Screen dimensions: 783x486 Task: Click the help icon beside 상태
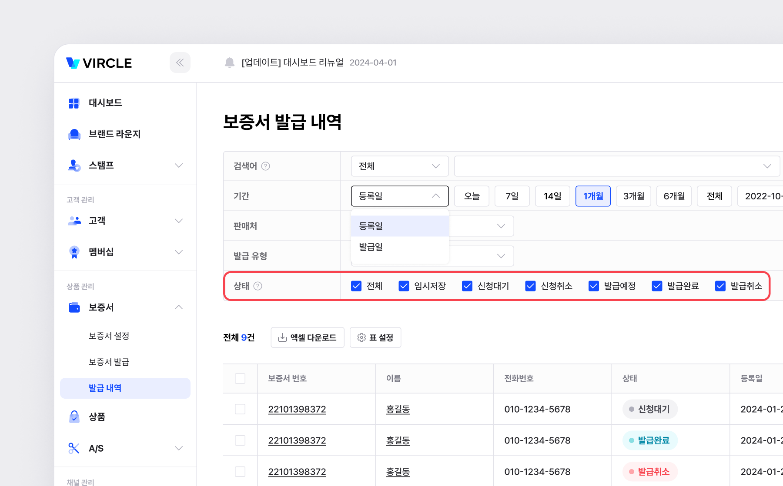tap(258, 286)
